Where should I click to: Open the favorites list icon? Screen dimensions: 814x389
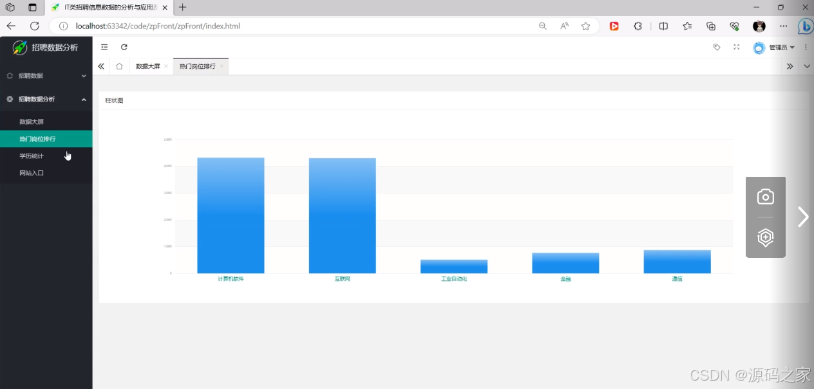[687, 26]
